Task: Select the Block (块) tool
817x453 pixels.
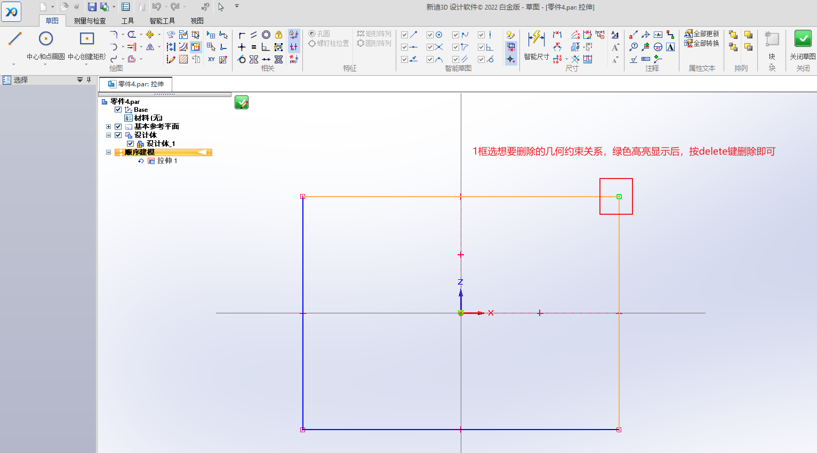Action: coord(772,45)
